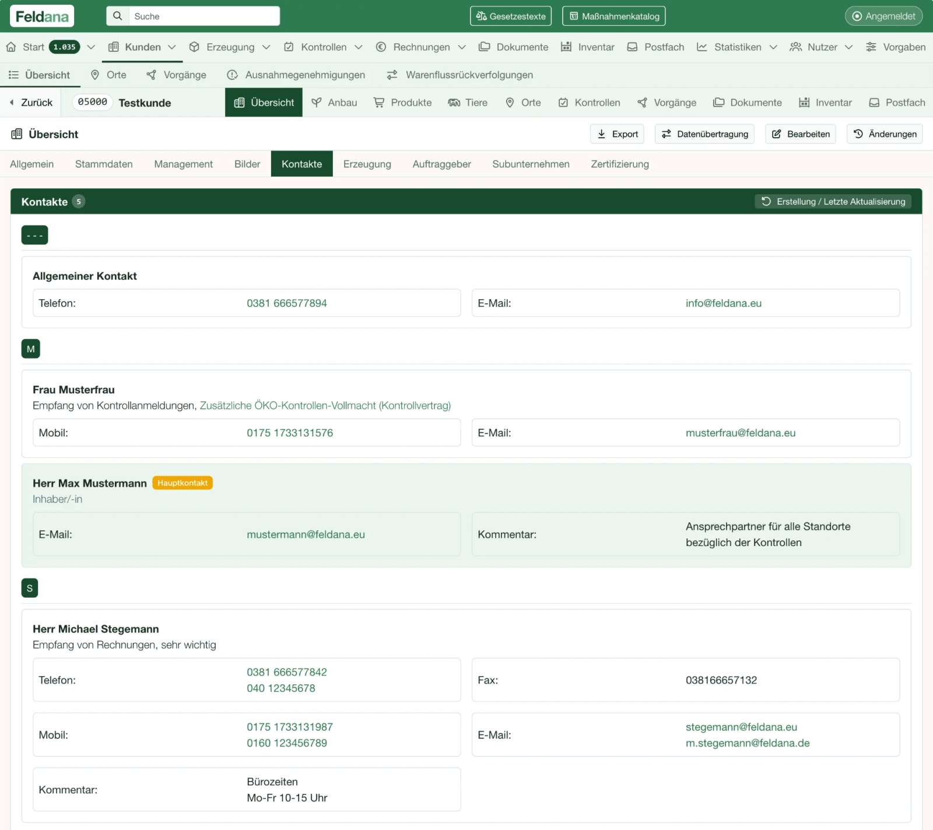Switch to the Stammdaten tab
Screen dimensions: 933x830
pos(104,164)
